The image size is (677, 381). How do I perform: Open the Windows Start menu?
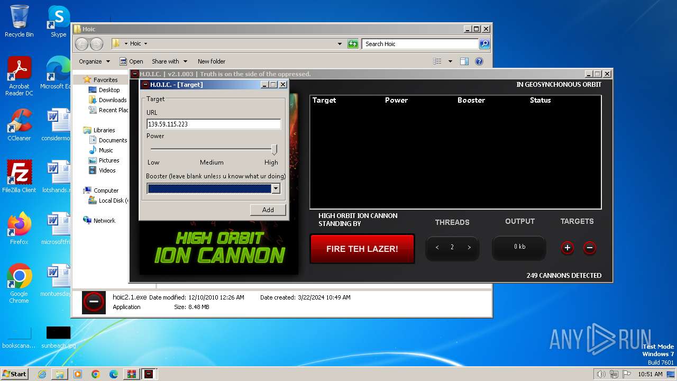pyautogui.click(x=15, y=374)
